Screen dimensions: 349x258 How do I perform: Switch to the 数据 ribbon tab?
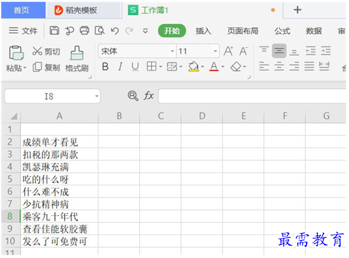[313, 31]
